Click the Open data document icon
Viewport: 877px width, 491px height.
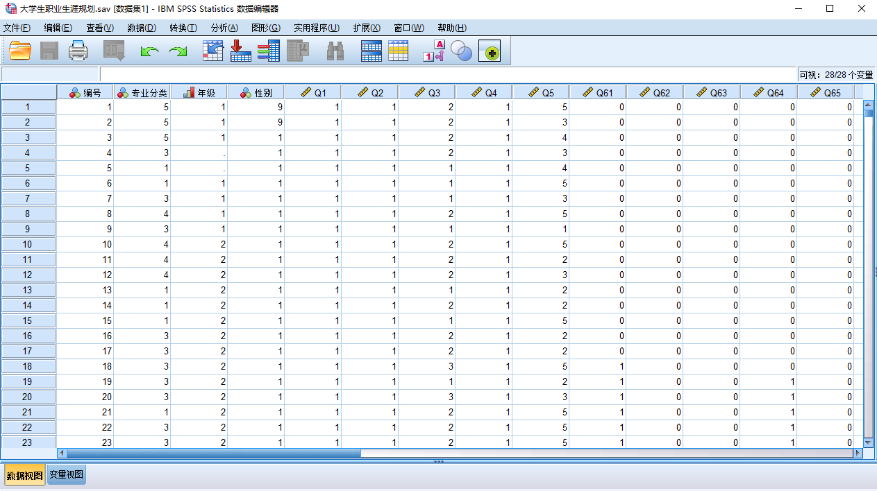[x=20, y=51]
